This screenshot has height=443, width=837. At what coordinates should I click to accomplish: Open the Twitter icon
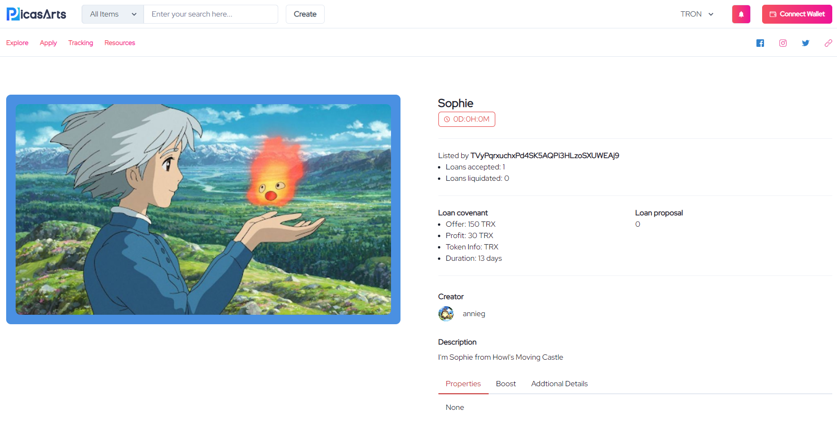pyautogui.click(x=806, y=43)
